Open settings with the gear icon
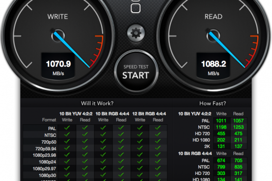The height and width of the screenshot is (181, 272). pyautogui.click(x=136, y=33)
